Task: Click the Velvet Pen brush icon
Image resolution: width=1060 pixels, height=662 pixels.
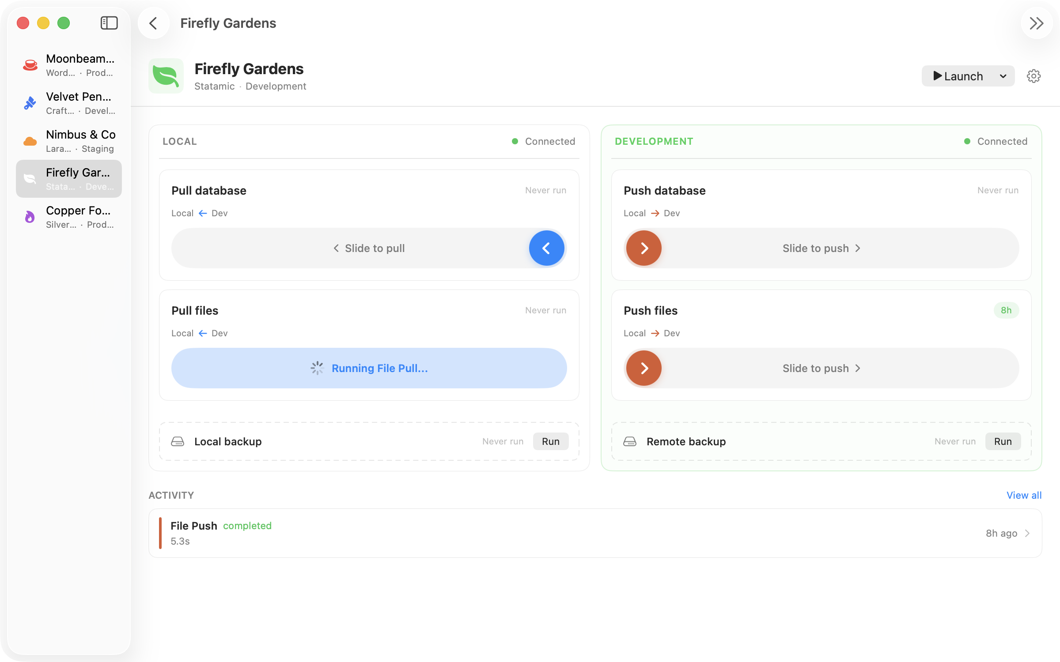Action: 30,103
